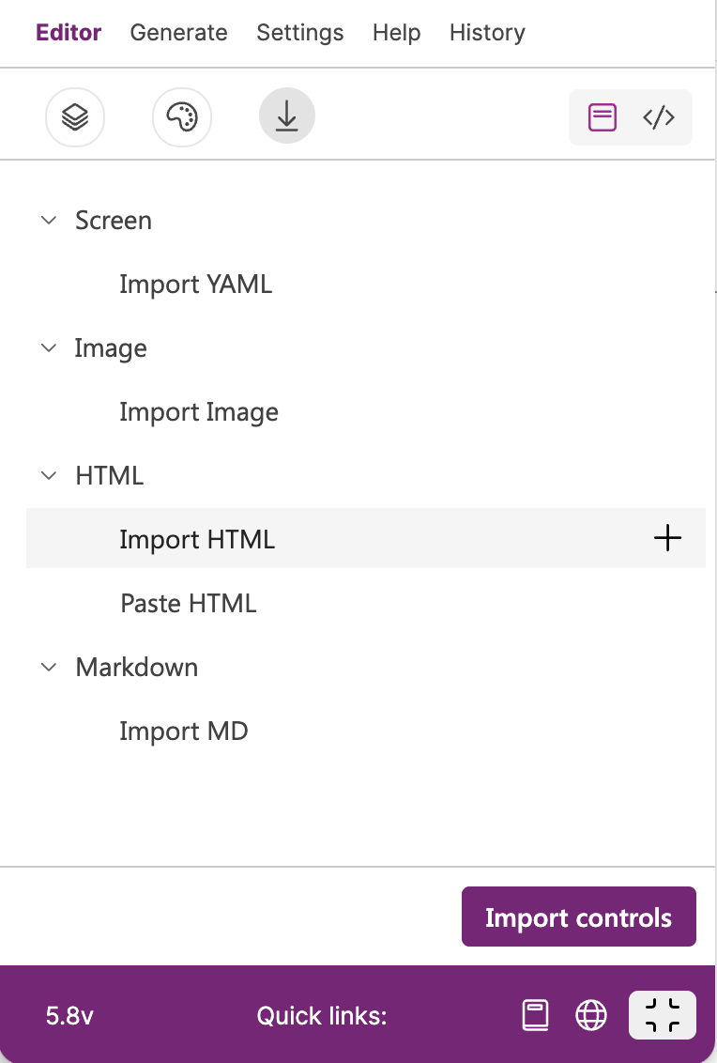Click the Import controls button
The image size is (717, 1063).
point(579,917)
